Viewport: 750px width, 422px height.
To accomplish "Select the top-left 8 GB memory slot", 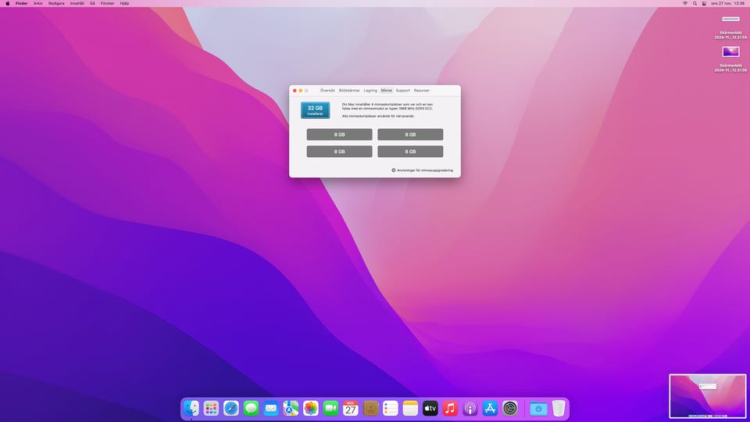I will 340,134.
